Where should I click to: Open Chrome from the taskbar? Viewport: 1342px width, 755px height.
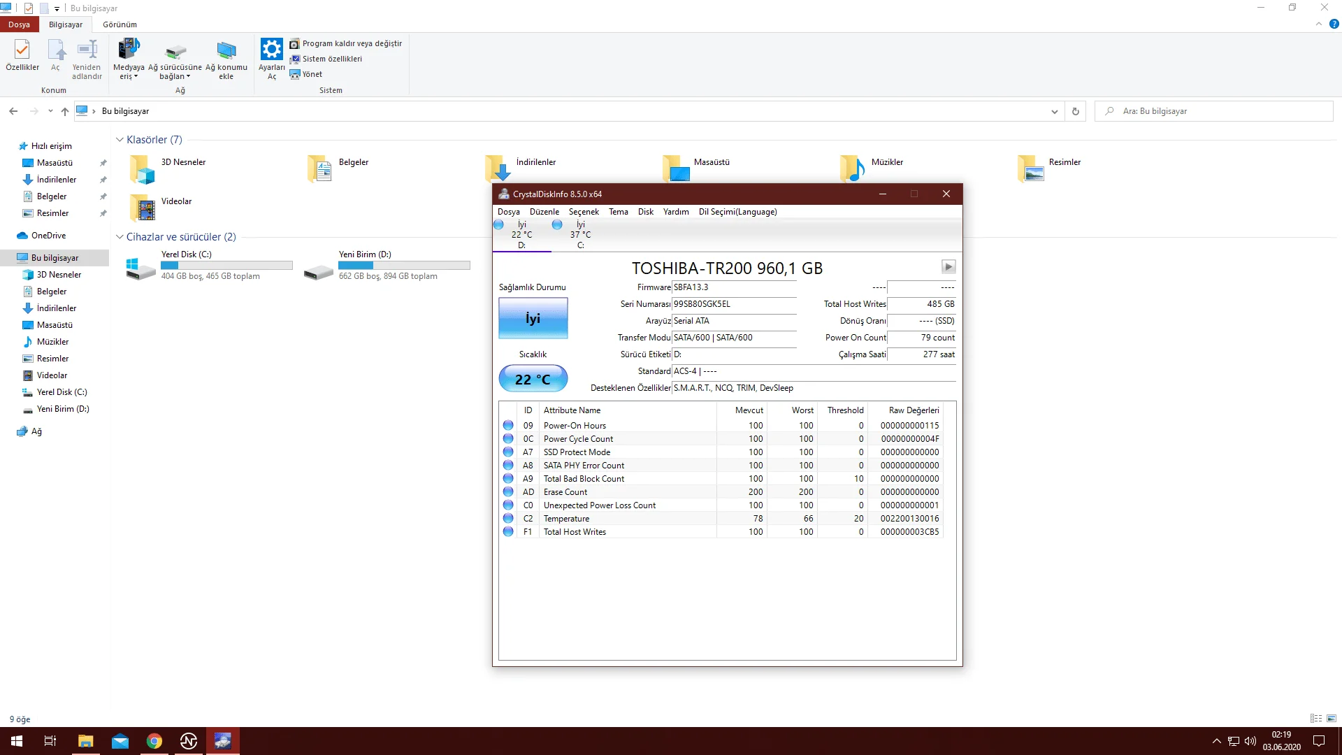click(154, 741)
